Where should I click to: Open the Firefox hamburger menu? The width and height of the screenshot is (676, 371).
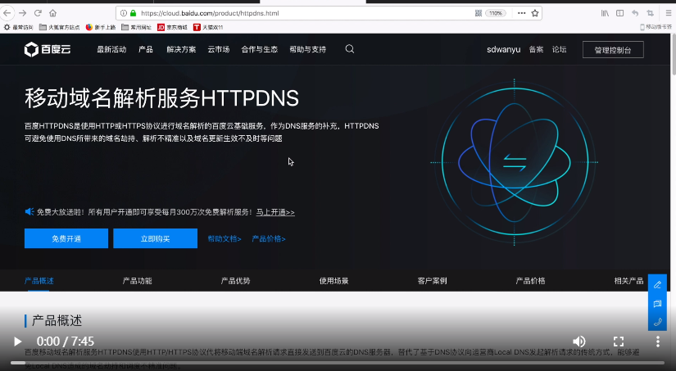click(669, 13)
